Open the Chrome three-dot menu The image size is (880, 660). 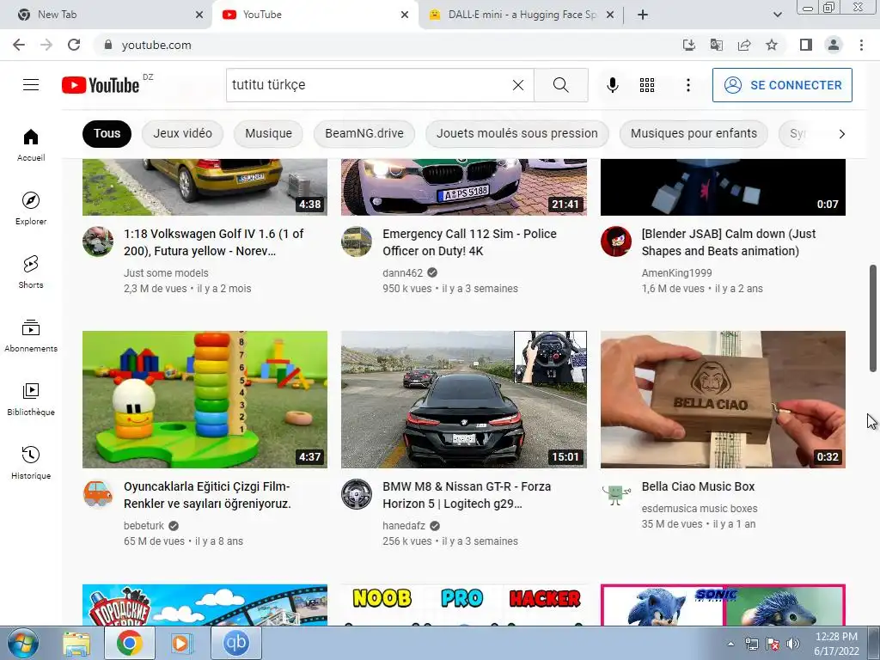861,45
